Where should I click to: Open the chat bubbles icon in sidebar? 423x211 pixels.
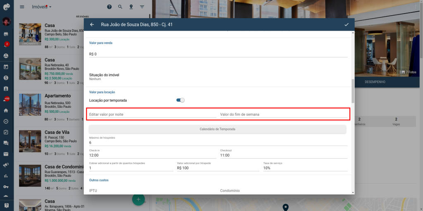(6, 143)
